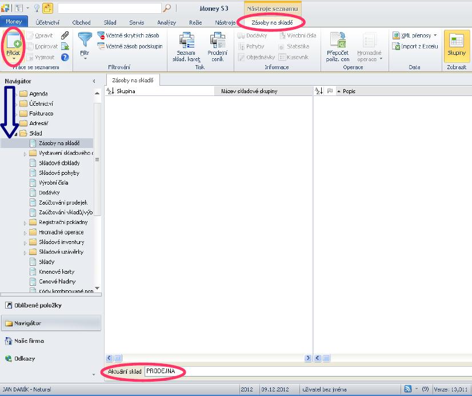This screenshot has width=472, height=396.
Task: Expand the Skladové uzávěrky folder arrow
Action: [25, 253]
